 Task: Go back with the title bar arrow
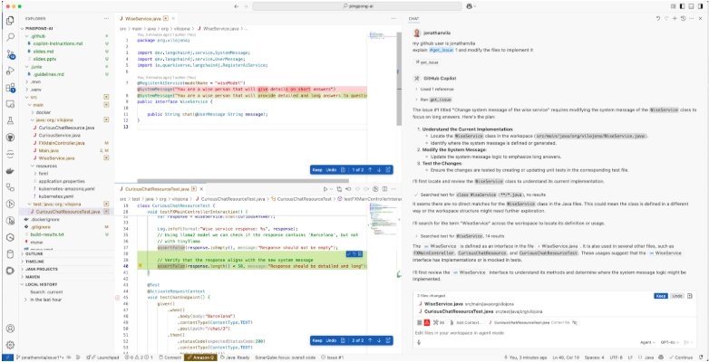point(236,6)
